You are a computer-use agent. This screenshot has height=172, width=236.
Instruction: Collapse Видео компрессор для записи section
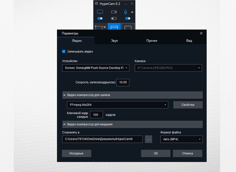[x=132, y=95]
